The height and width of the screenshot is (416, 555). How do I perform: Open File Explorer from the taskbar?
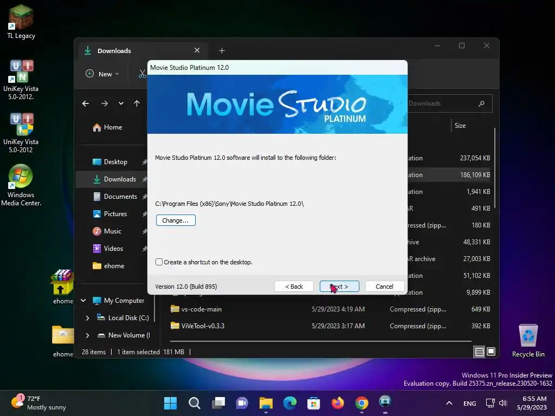266,403
